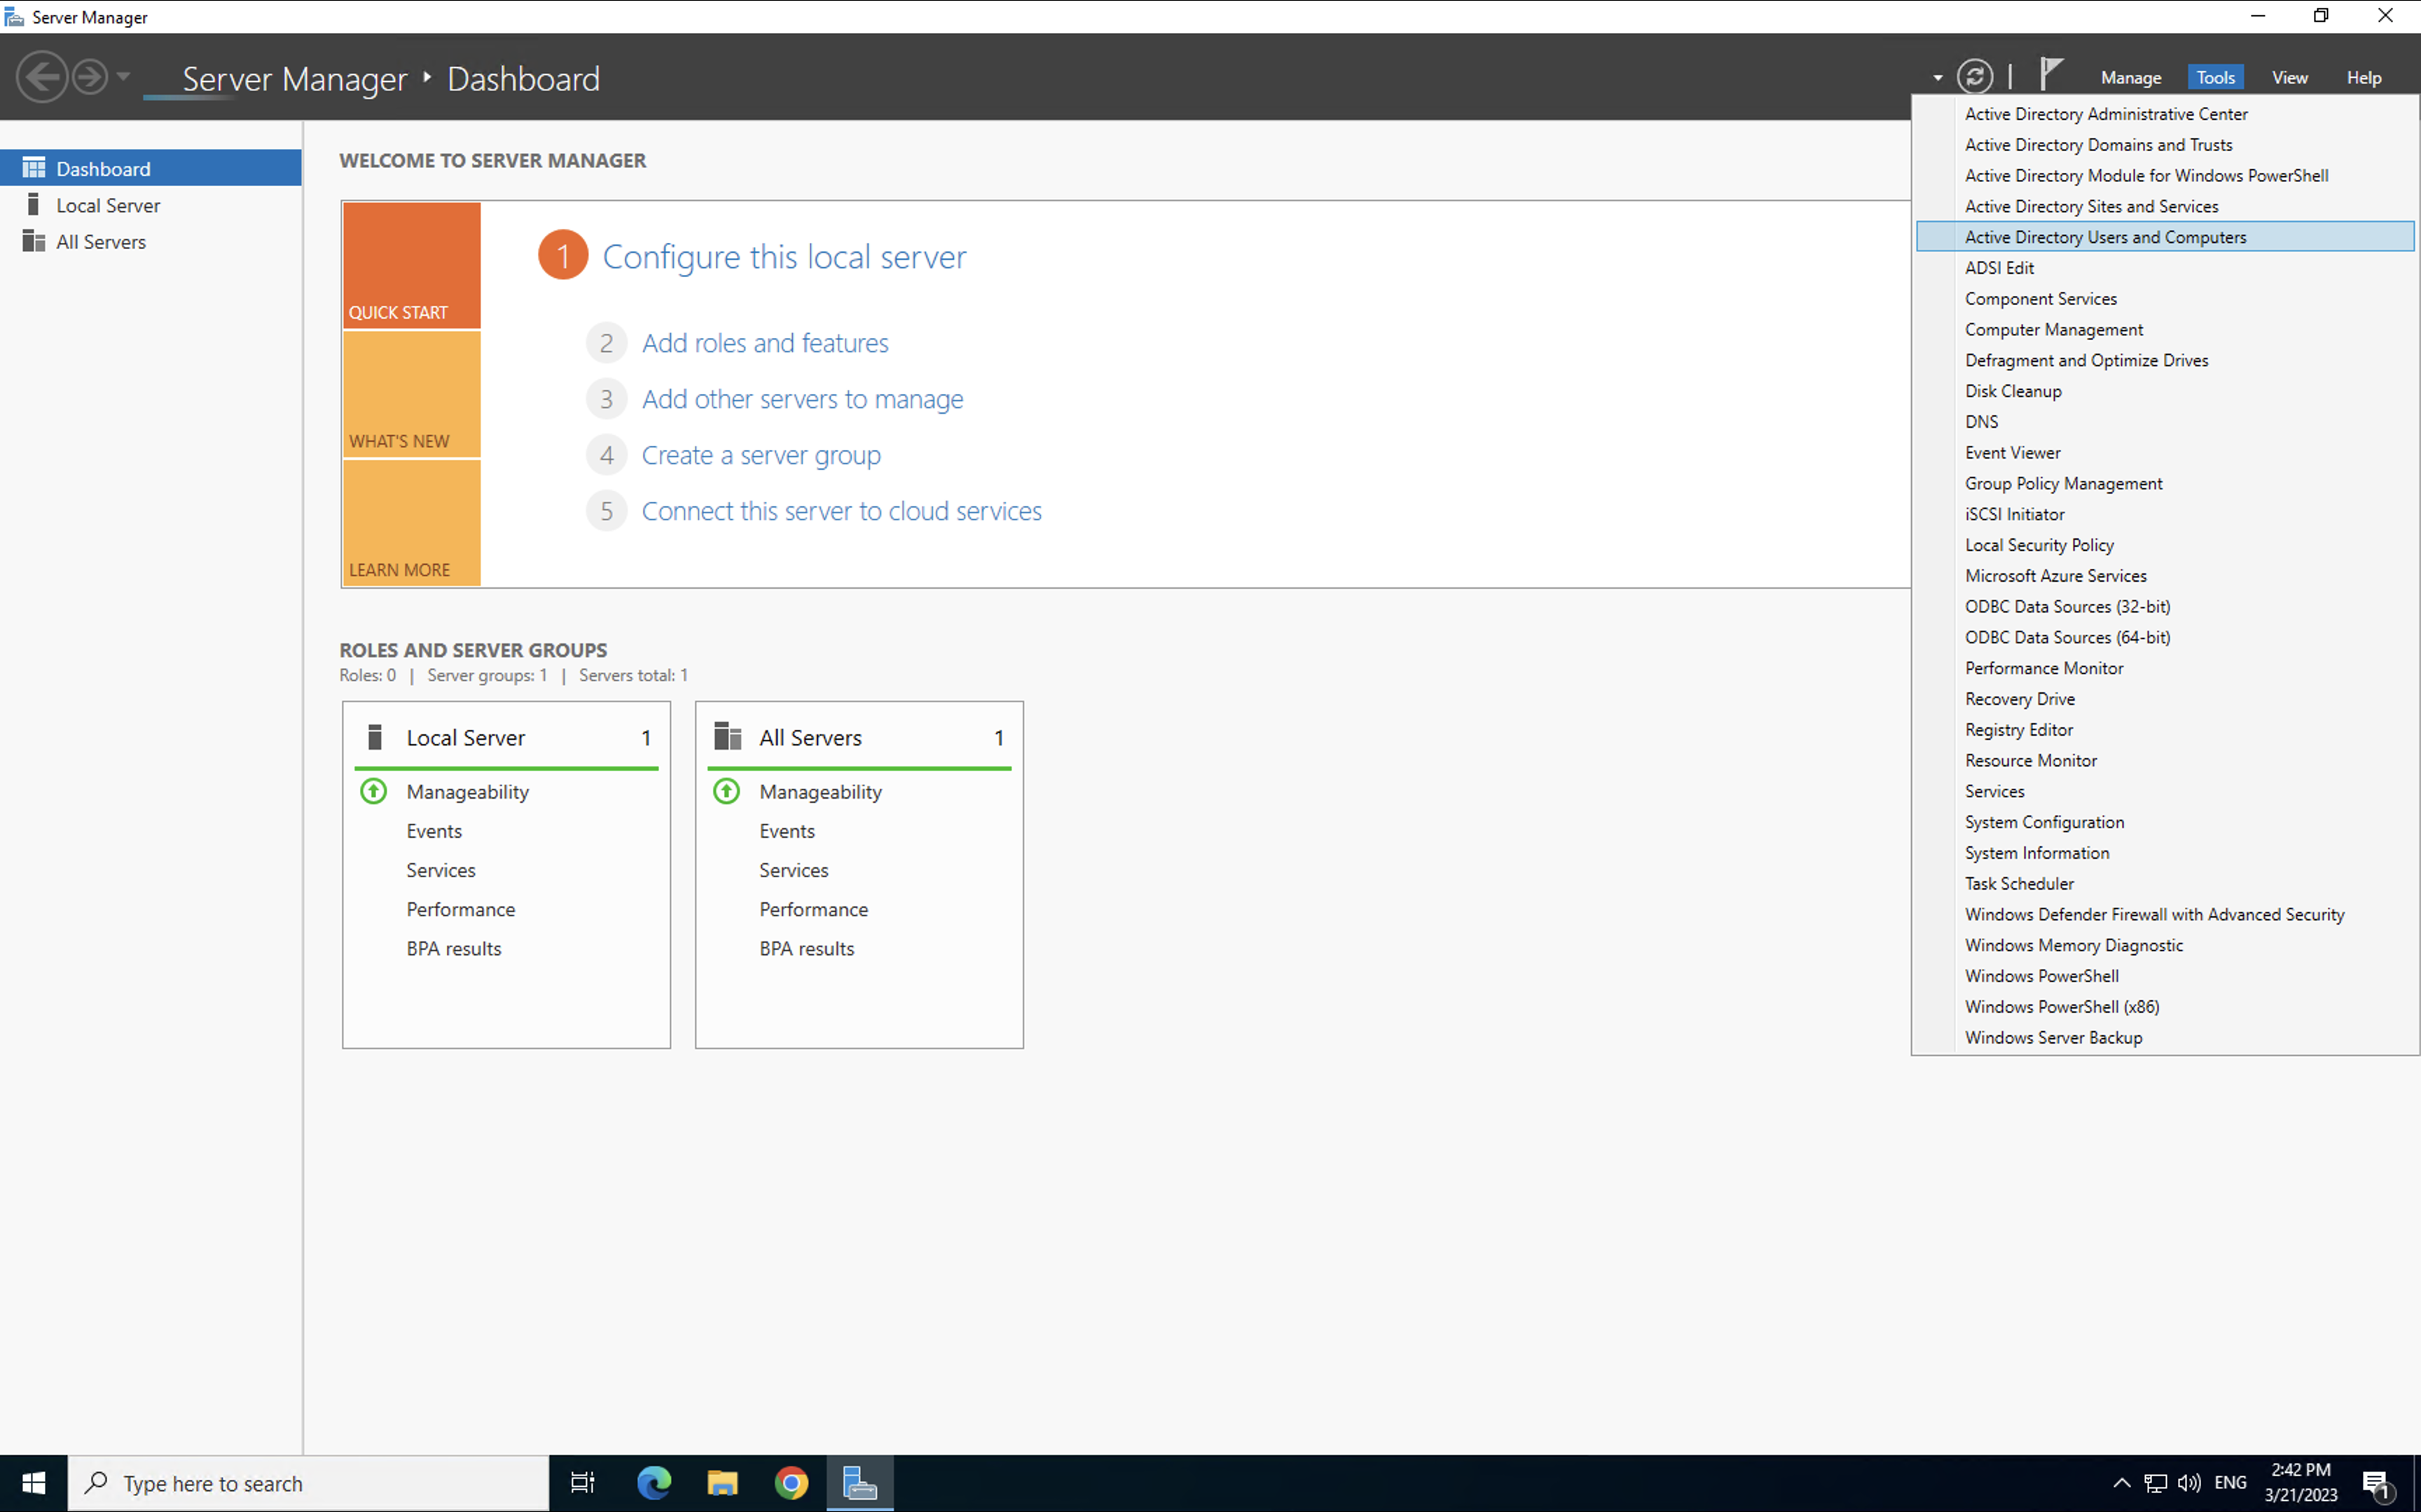Open Services in All Servers tile
Screen dimensions: 2421x1512
coord(793,870)
